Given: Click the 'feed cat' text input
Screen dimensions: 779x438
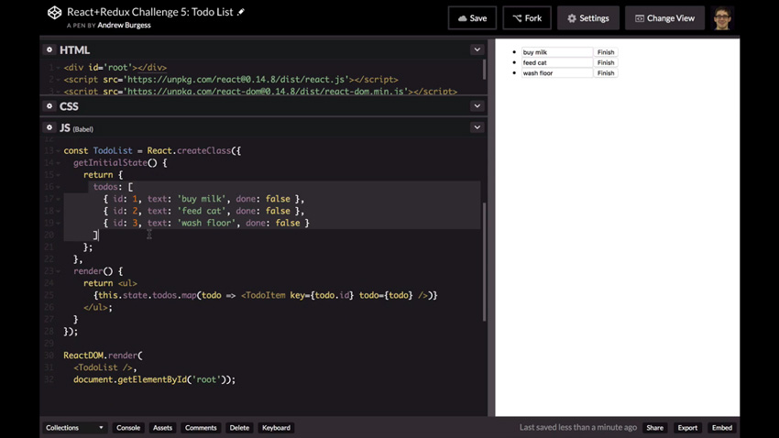Looking at the screenshot, I should (557, 62).
